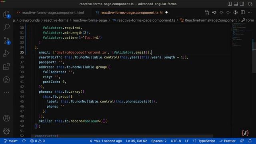Viewport: 256px width, 144px height.
Task: Change indentation via Spaces: 2
Action: (x=159, y=141)
